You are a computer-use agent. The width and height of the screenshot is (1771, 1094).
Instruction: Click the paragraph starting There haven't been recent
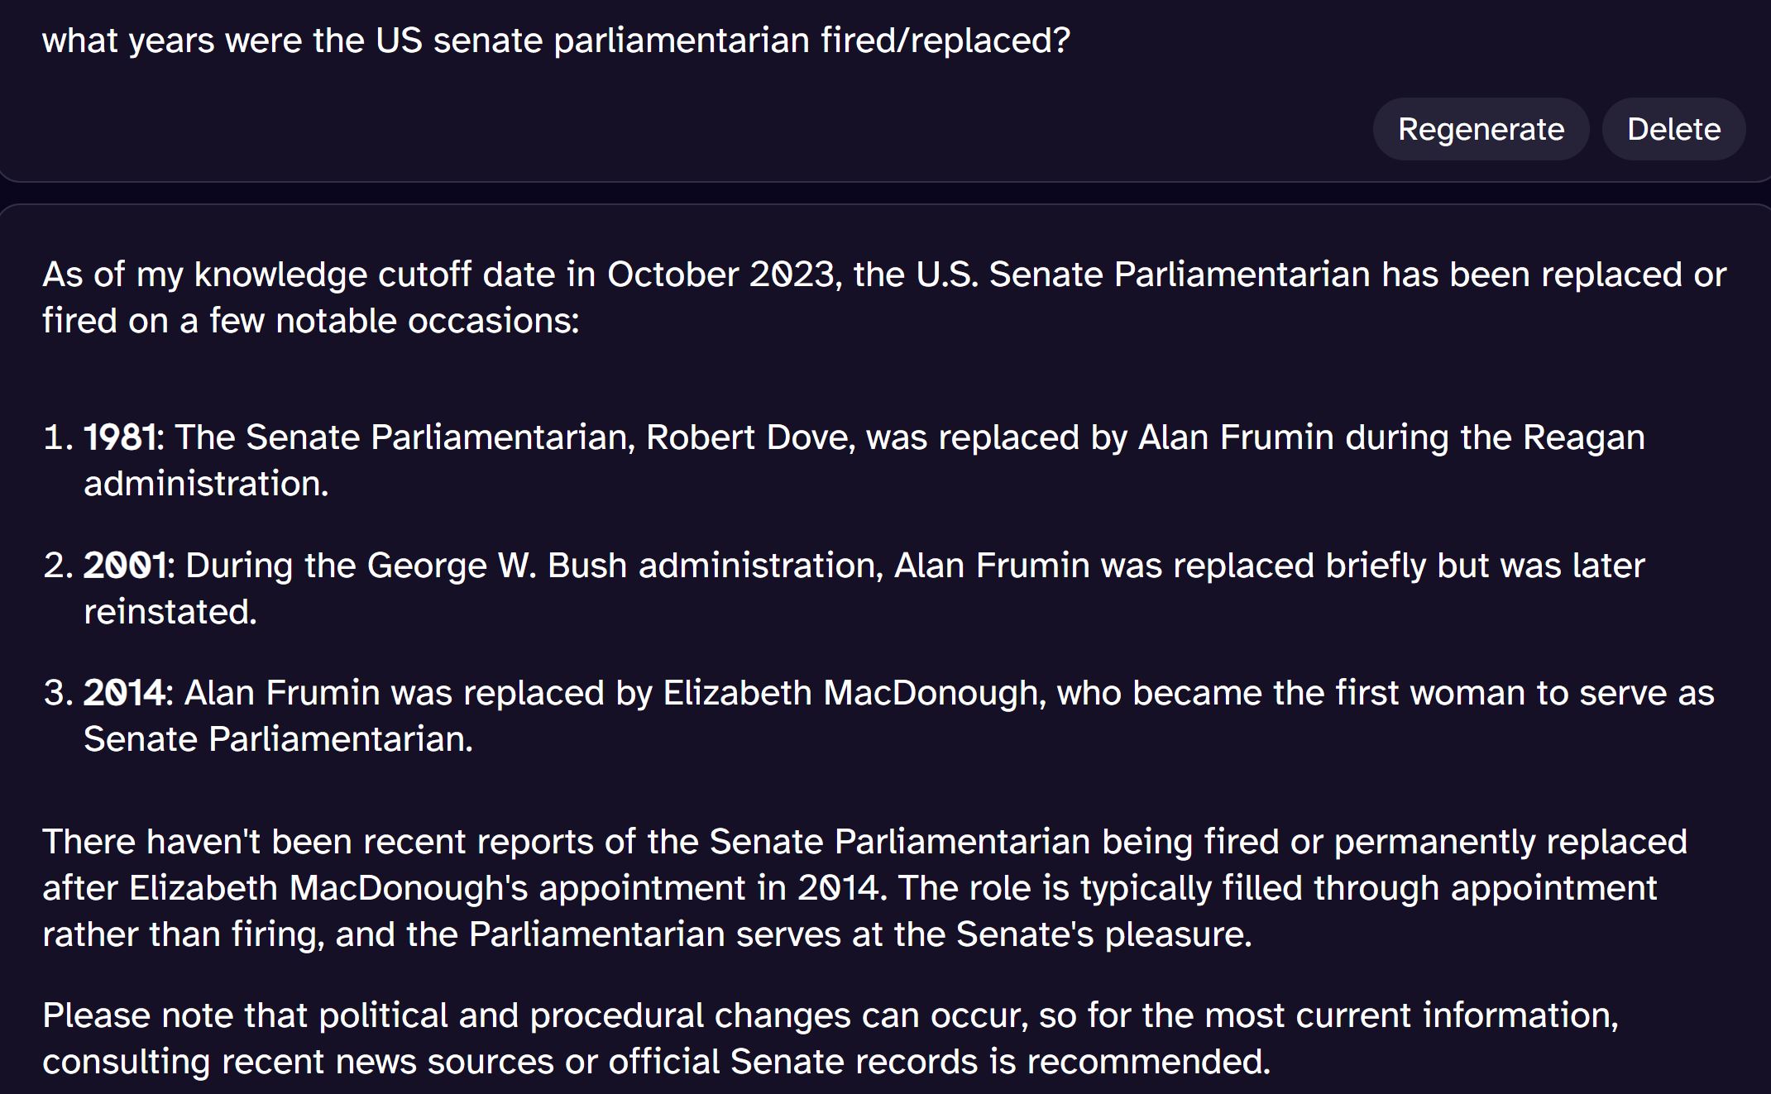[x=864, y=888]
